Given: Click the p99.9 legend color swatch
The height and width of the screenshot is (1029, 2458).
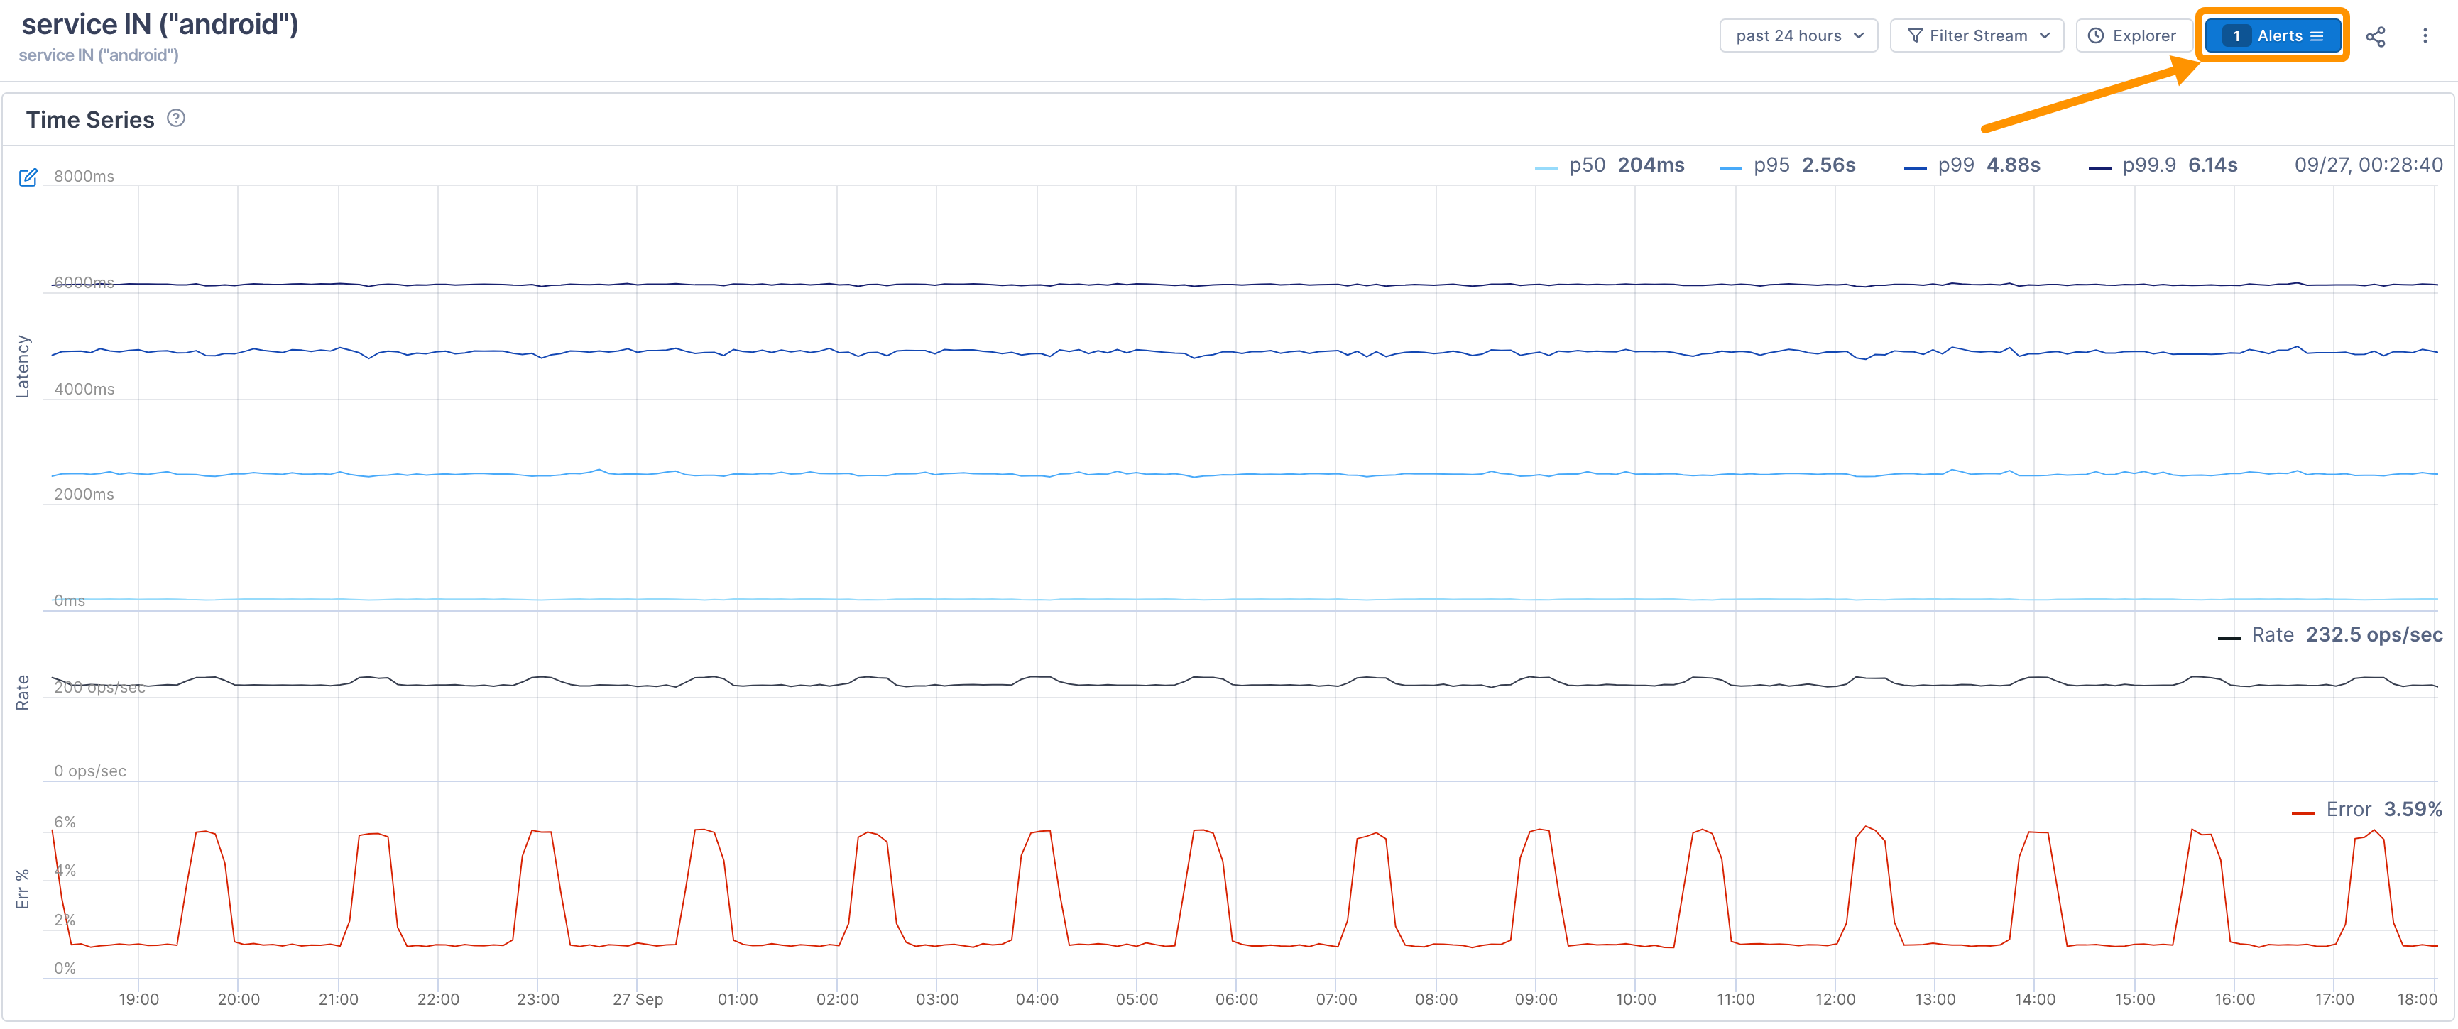Looking at the screenshot, I should 2099,169.
